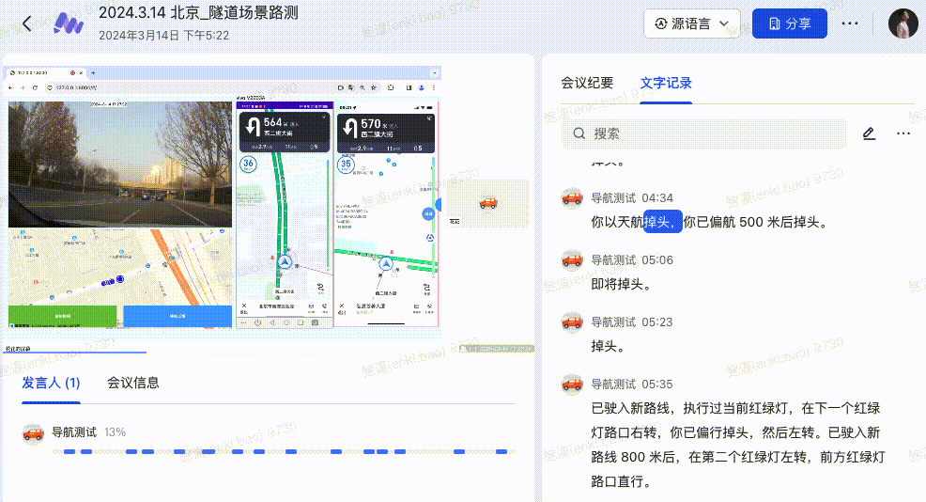Click the 05:35 timestamp
Image resolution: width=926 pixels, height=502 pixels.
coord(657,384)
